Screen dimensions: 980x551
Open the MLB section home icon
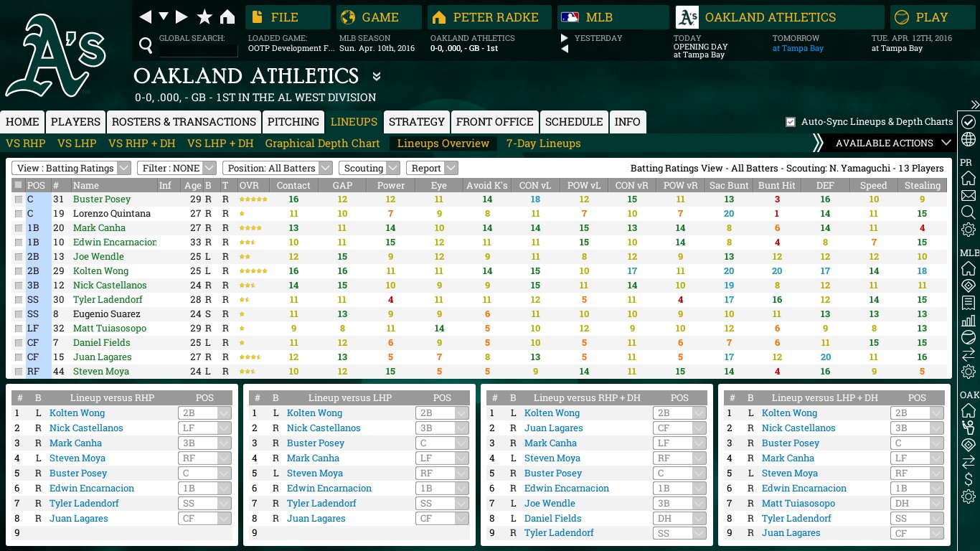click(969, 268)
